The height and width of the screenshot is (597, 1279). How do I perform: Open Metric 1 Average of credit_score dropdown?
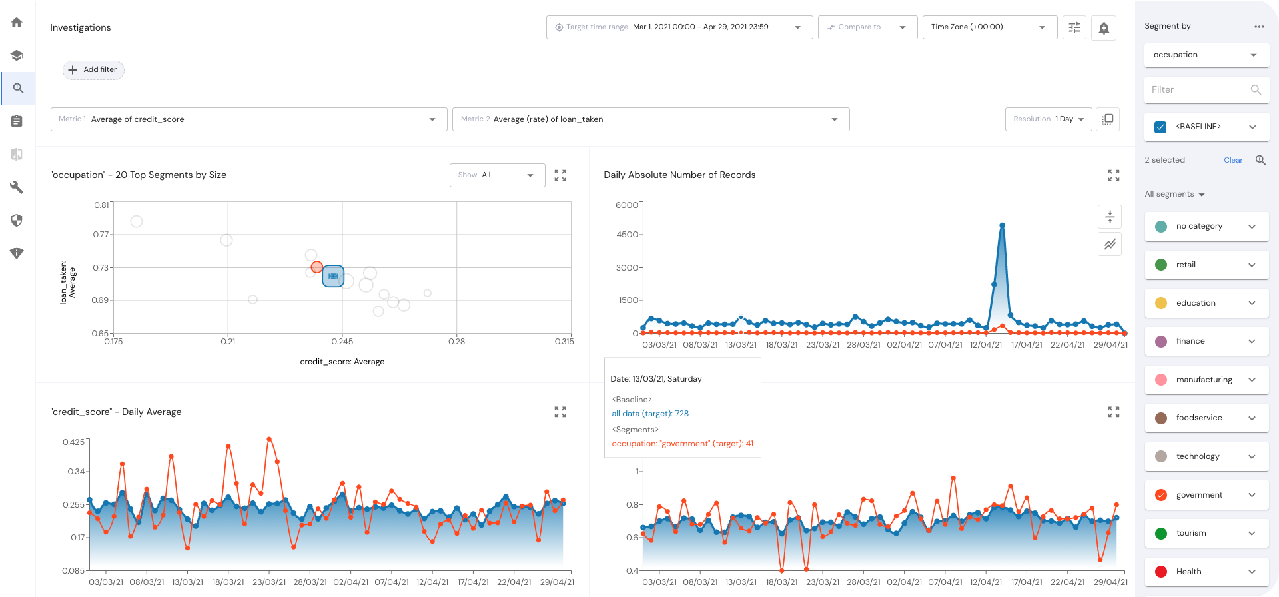tap(249, 119)
